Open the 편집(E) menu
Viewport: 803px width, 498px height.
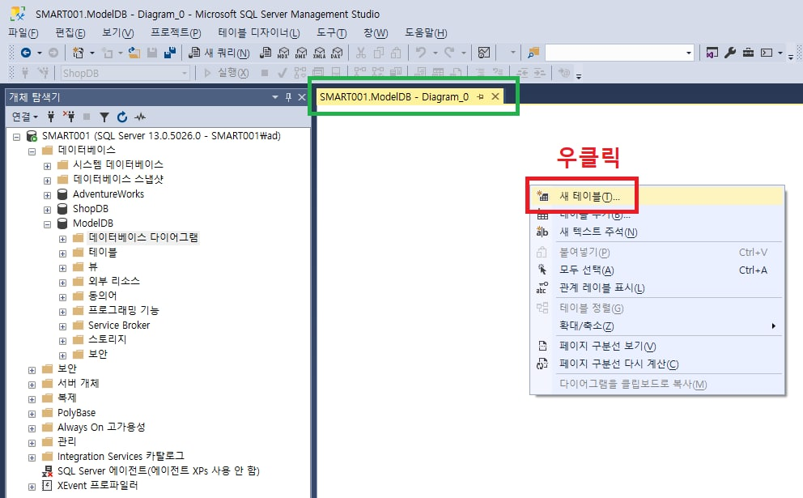point(70,32)
